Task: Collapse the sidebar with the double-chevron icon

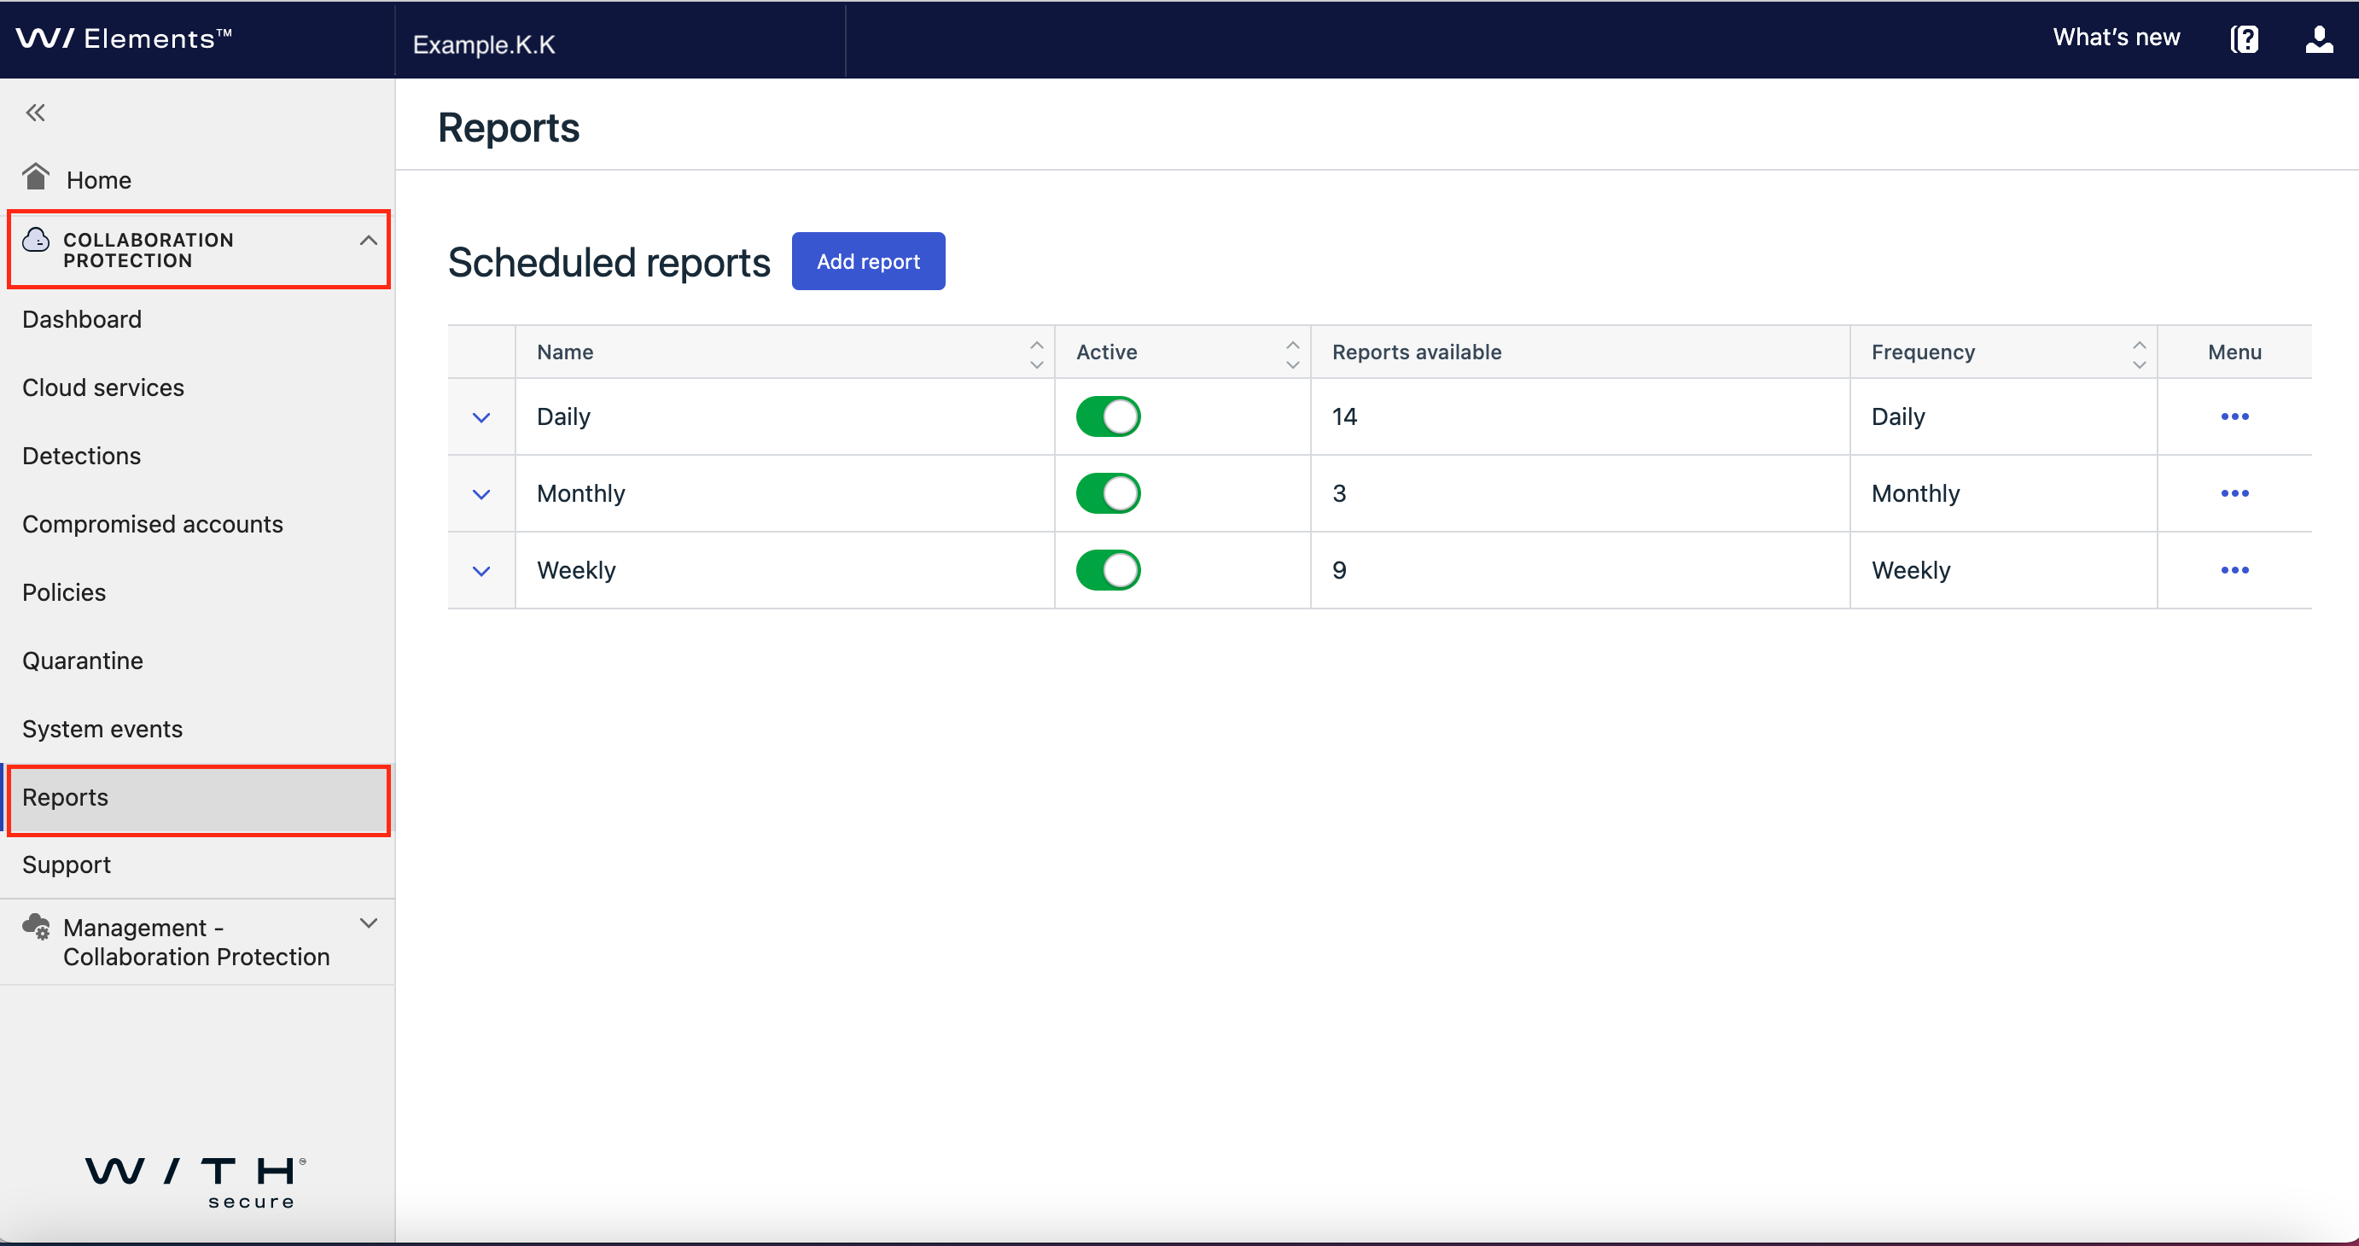Action: coord(35,113)
